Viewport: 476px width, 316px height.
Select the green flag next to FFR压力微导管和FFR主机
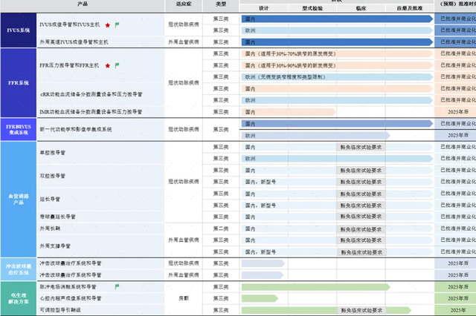tap(117, 65)
